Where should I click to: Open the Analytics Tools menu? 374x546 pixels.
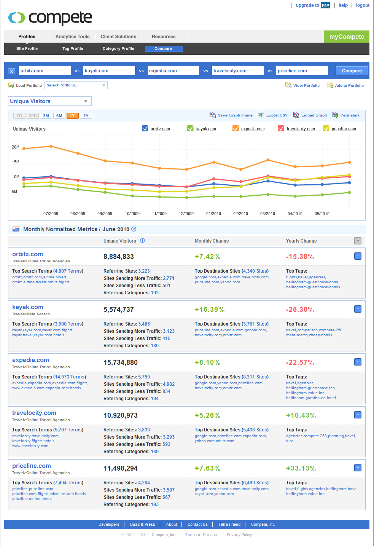click(73, 37)
